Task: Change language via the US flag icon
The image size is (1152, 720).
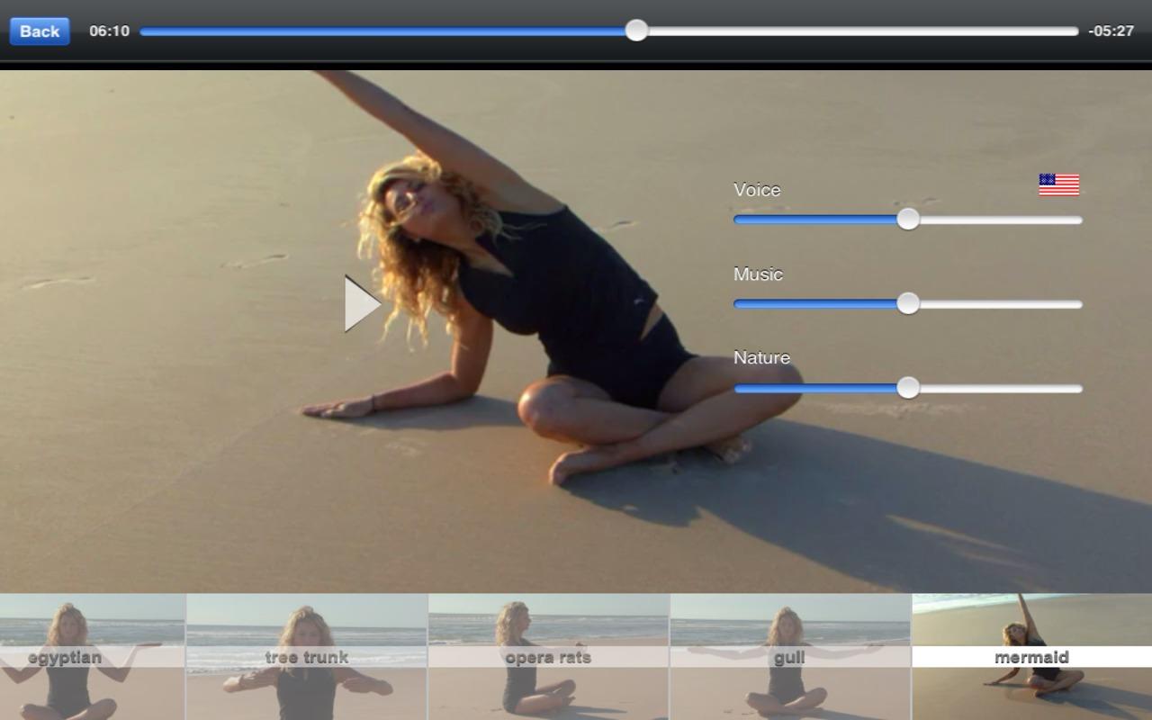Action: pos(1058,184)
